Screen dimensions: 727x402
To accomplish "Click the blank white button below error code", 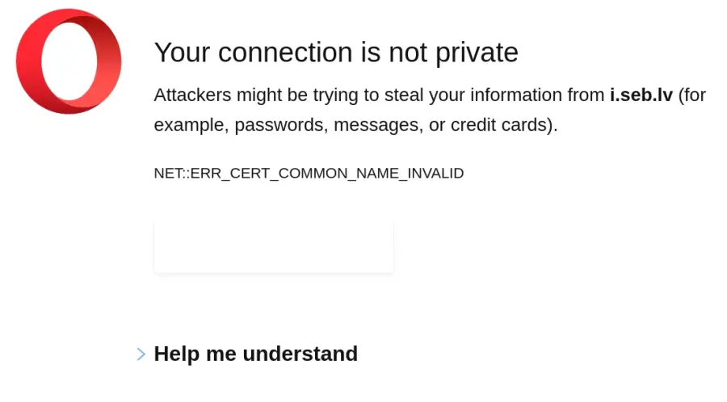I will click(274, 247).
